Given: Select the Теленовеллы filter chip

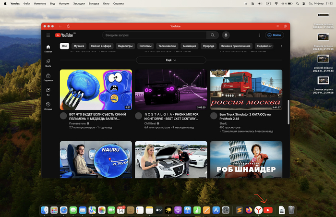Looking at the screenshot, I should [167, 46].
